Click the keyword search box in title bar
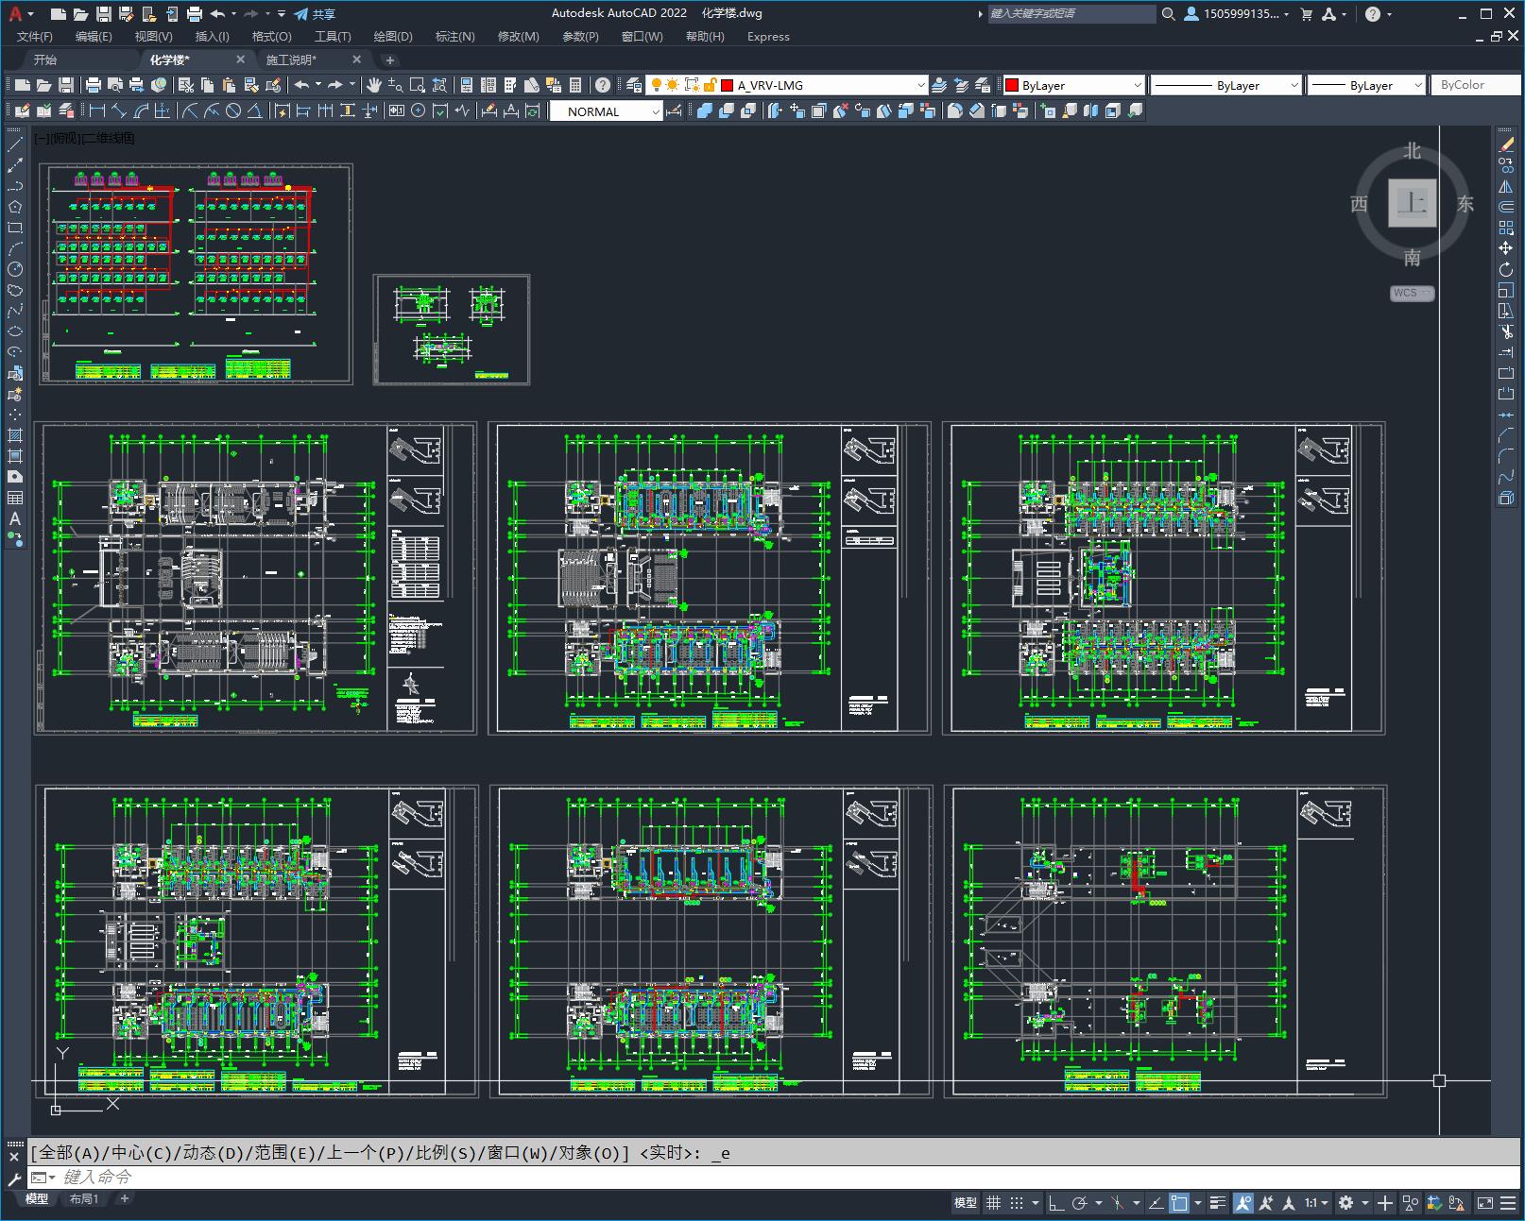The image size is (1525, 1221). coord(1071,14)
